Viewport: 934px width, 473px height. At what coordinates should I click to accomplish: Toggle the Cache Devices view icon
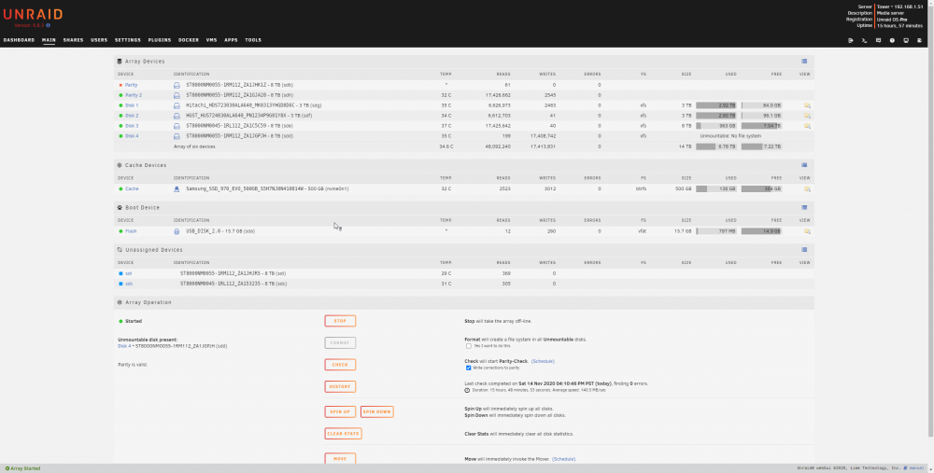coord(804,165)
